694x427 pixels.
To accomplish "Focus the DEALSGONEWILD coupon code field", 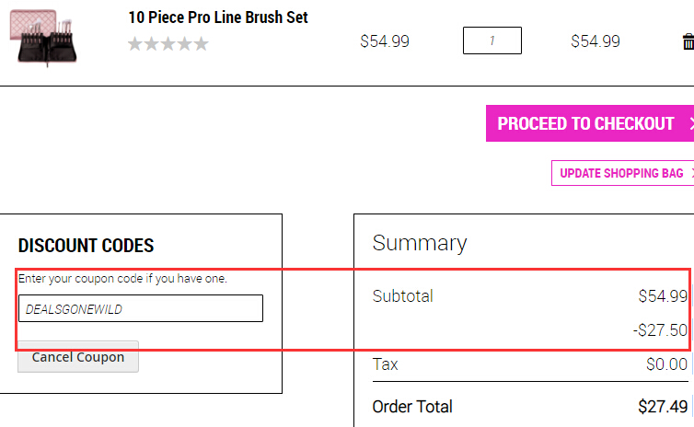I will tap(141, 308).
